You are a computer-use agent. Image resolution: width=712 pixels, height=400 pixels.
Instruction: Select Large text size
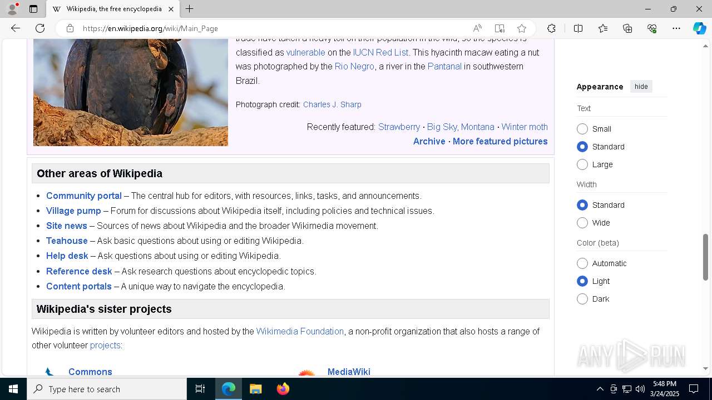582,164
